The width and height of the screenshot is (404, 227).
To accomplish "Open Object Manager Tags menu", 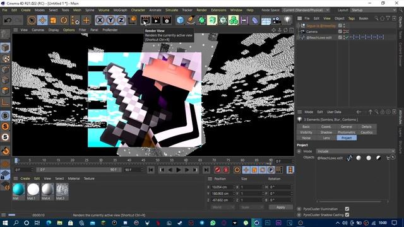I will [x=352, y=18].
